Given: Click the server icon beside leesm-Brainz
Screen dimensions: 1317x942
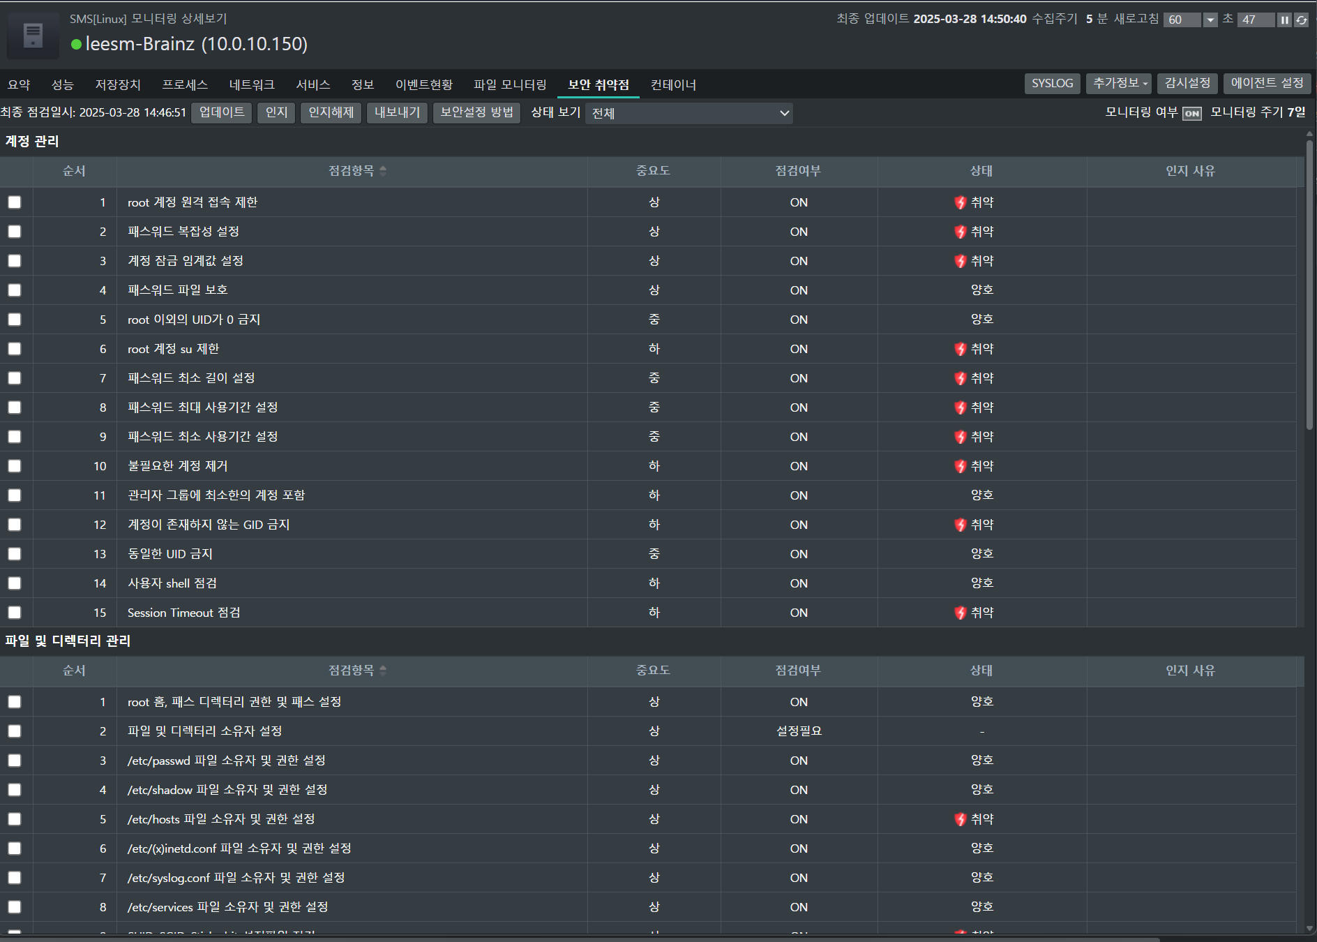Looking at the screenshot, I should point(33,36).
